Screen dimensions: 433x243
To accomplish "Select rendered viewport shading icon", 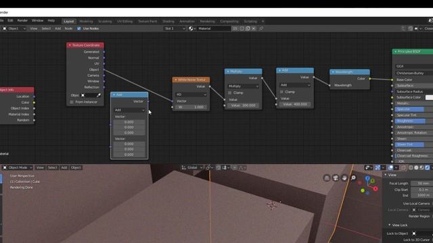I will tap(427, 167).
